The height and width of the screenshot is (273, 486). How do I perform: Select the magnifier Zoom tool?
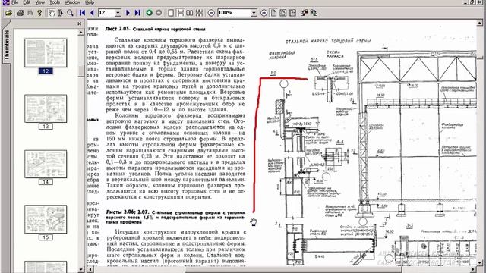(x=71, y=13)
